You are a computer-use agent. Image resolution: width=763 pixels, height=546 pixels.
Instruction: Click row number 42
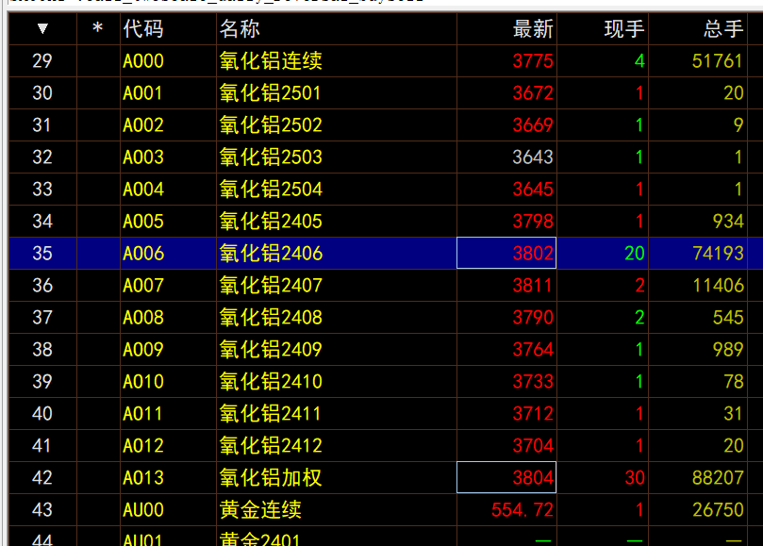(42, 478)
